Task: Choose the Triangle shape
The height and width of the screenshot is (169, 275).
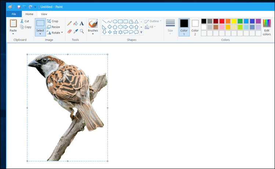Action: tap(136, 22)
